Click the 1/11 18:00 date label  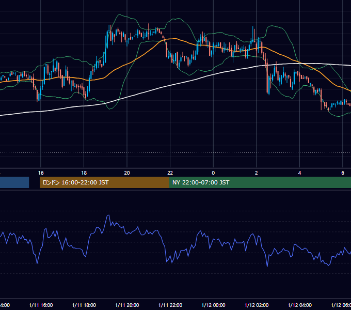click(84, 305)
